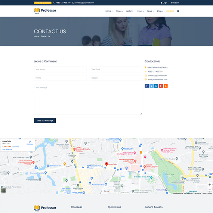Expand the News dropdown menu

(x=150, y=11)
